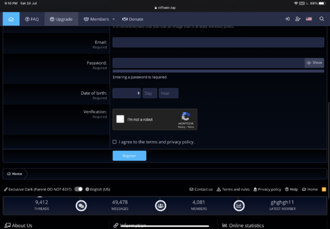The width and height of the screenshot is (330, 229).
Task: Open the English (US) language chooser
Action: (x=98, y=190)
